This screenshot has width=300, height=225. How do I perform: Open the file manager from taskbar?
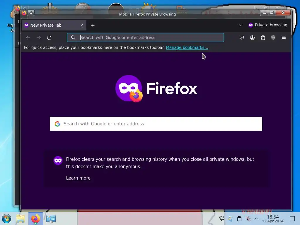point(21,219)
